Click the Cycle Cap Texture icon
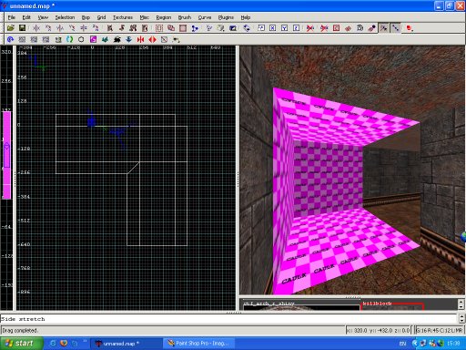This screenshot has width=466, height=350. coord(70,39)
